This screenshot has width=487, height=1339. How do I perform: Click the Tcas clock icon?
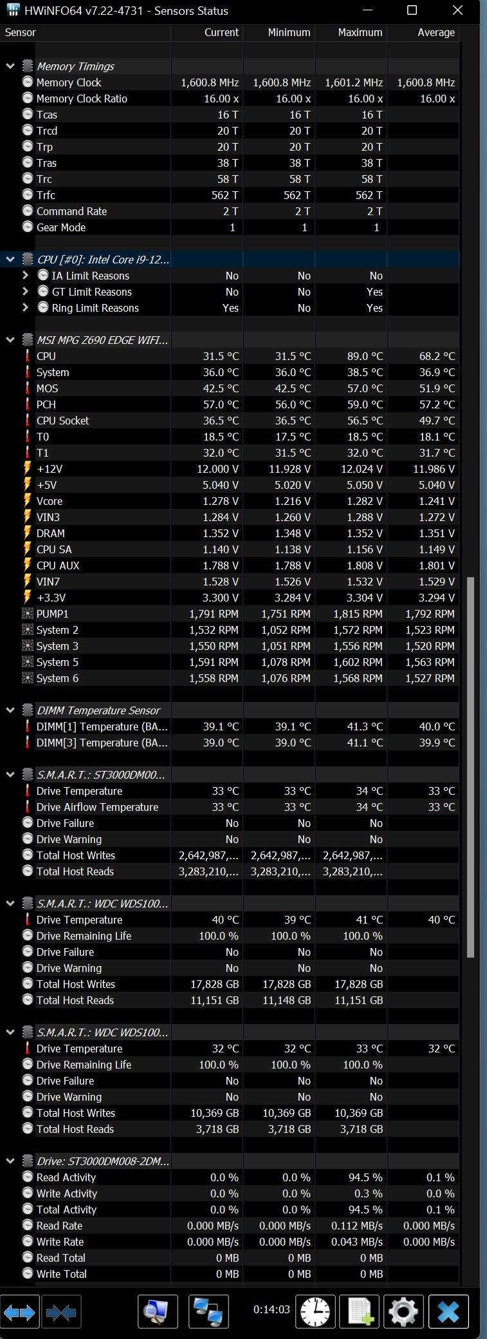(x=28, y=114)
